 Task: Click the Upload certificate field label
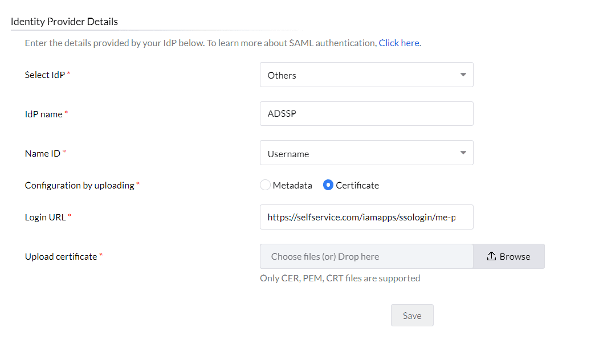coord(61,256)
